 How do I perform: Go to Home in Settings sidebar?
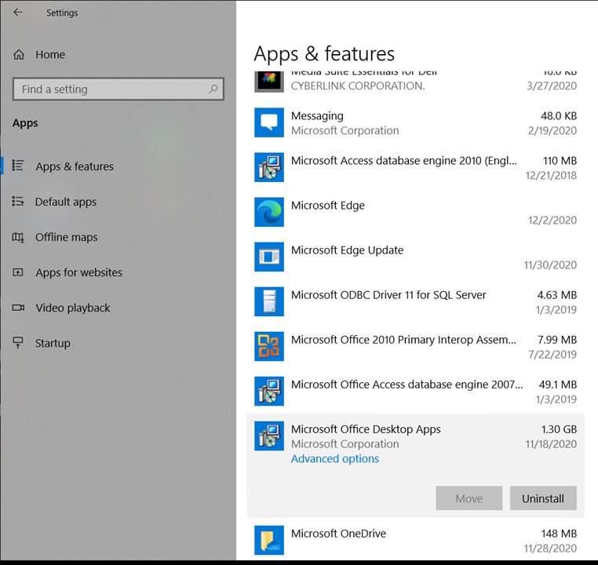[50, 55]
